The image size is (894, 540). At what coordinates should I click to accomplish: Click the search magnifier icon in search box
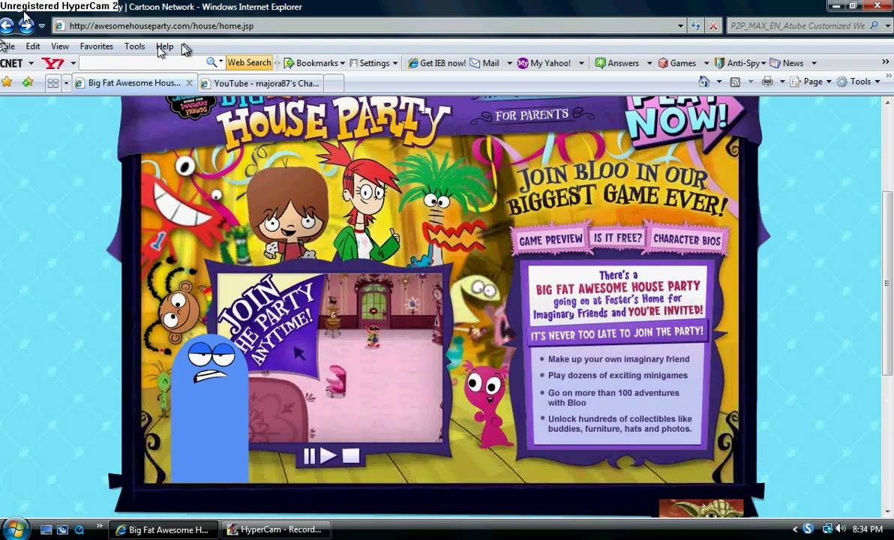(x=874, y=25)
